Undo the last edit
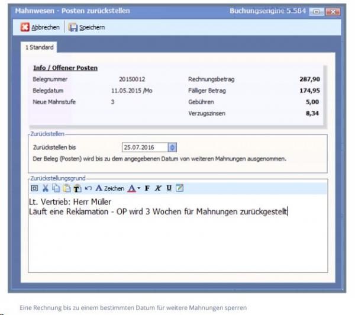The width and height of the screenshot is (355, 315). coord(88,188)
